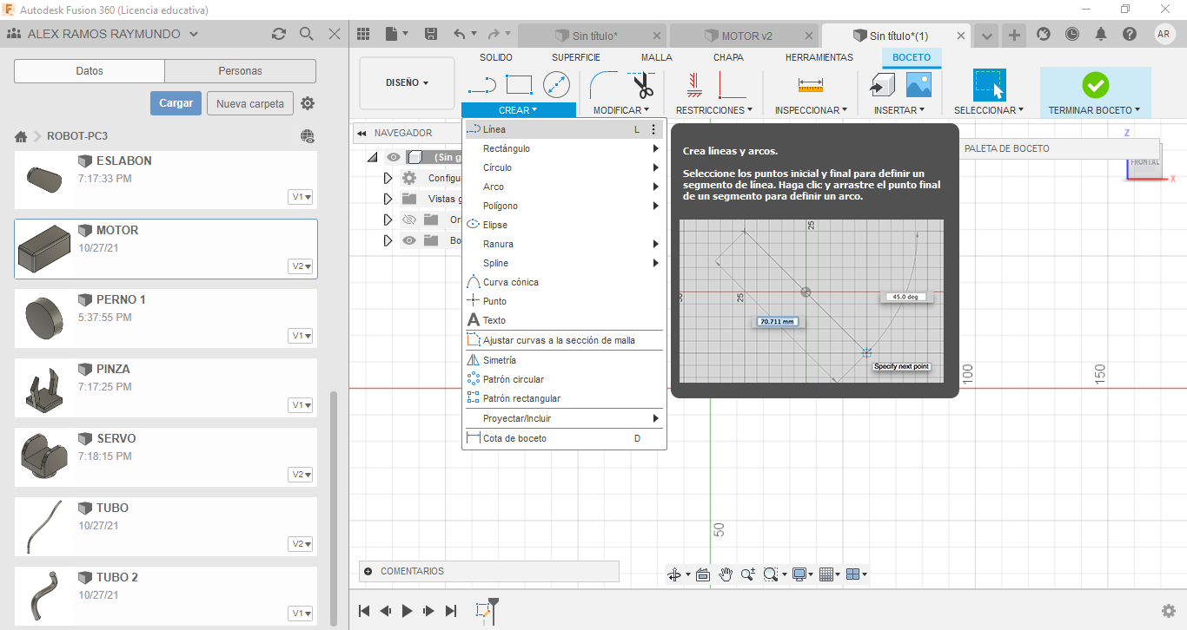
Task: Select the two-point rectangle tool icon
Action: tap(519, 84)
